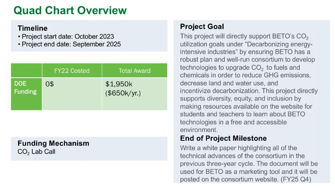
Task: Select the Total Award column header
Action: click(x=134, y=71)
